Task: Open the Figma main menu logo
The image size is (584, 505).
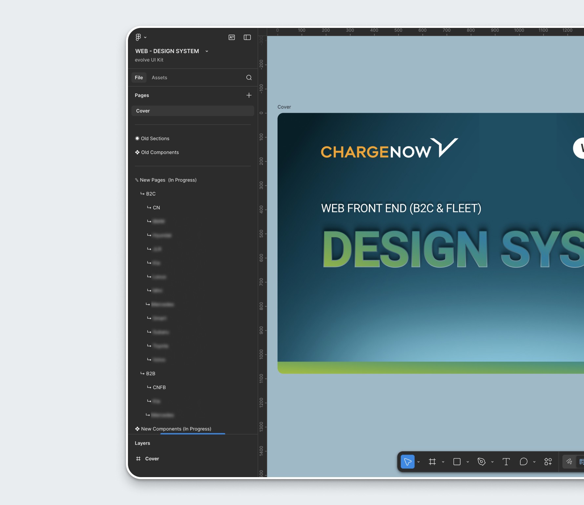Action: click(x=138, y=37)
